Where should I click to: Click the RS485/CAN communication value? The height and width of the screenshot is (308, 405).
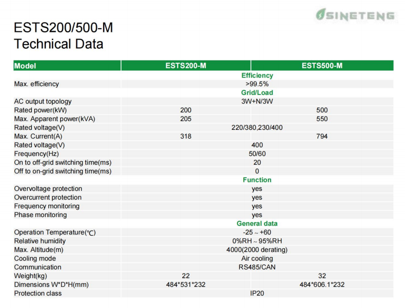pos(257,267)
